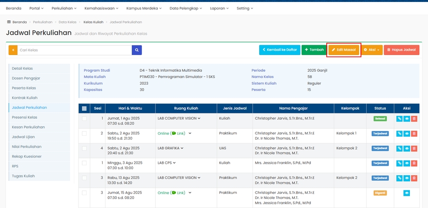Click the Edit Massal button

coord(344,49)
